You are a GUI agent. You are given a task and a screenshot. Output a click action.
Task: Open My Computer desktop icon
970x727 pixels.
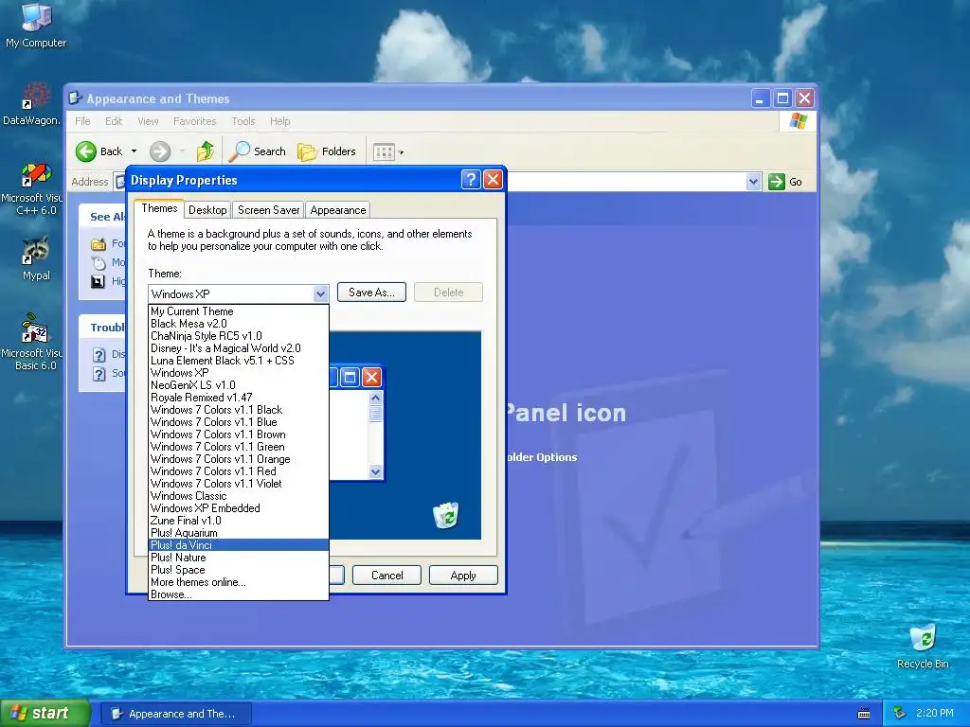pos(36,25)
